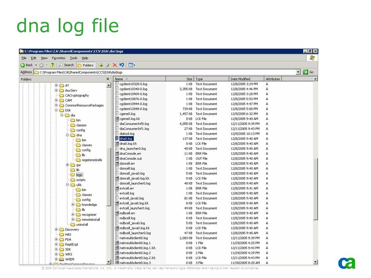Select the nativeukbclient0.log file icon
371x278 pixels.
coord(117,238)
